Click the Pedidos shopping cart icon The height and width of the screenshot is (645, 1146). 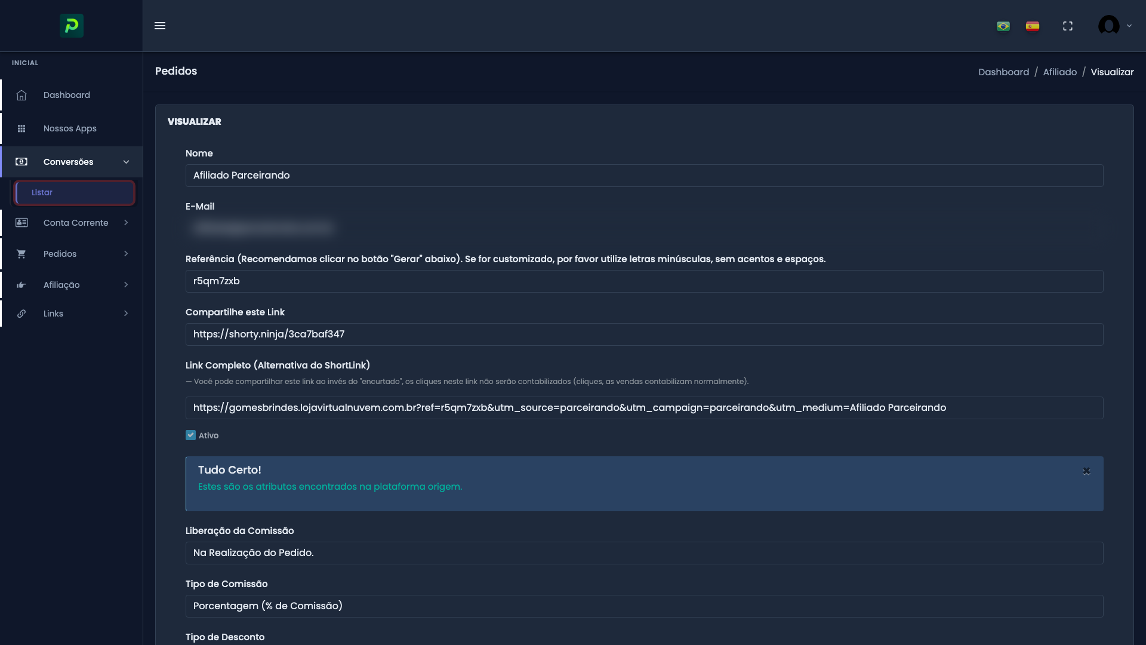click(x=21, y=254)
